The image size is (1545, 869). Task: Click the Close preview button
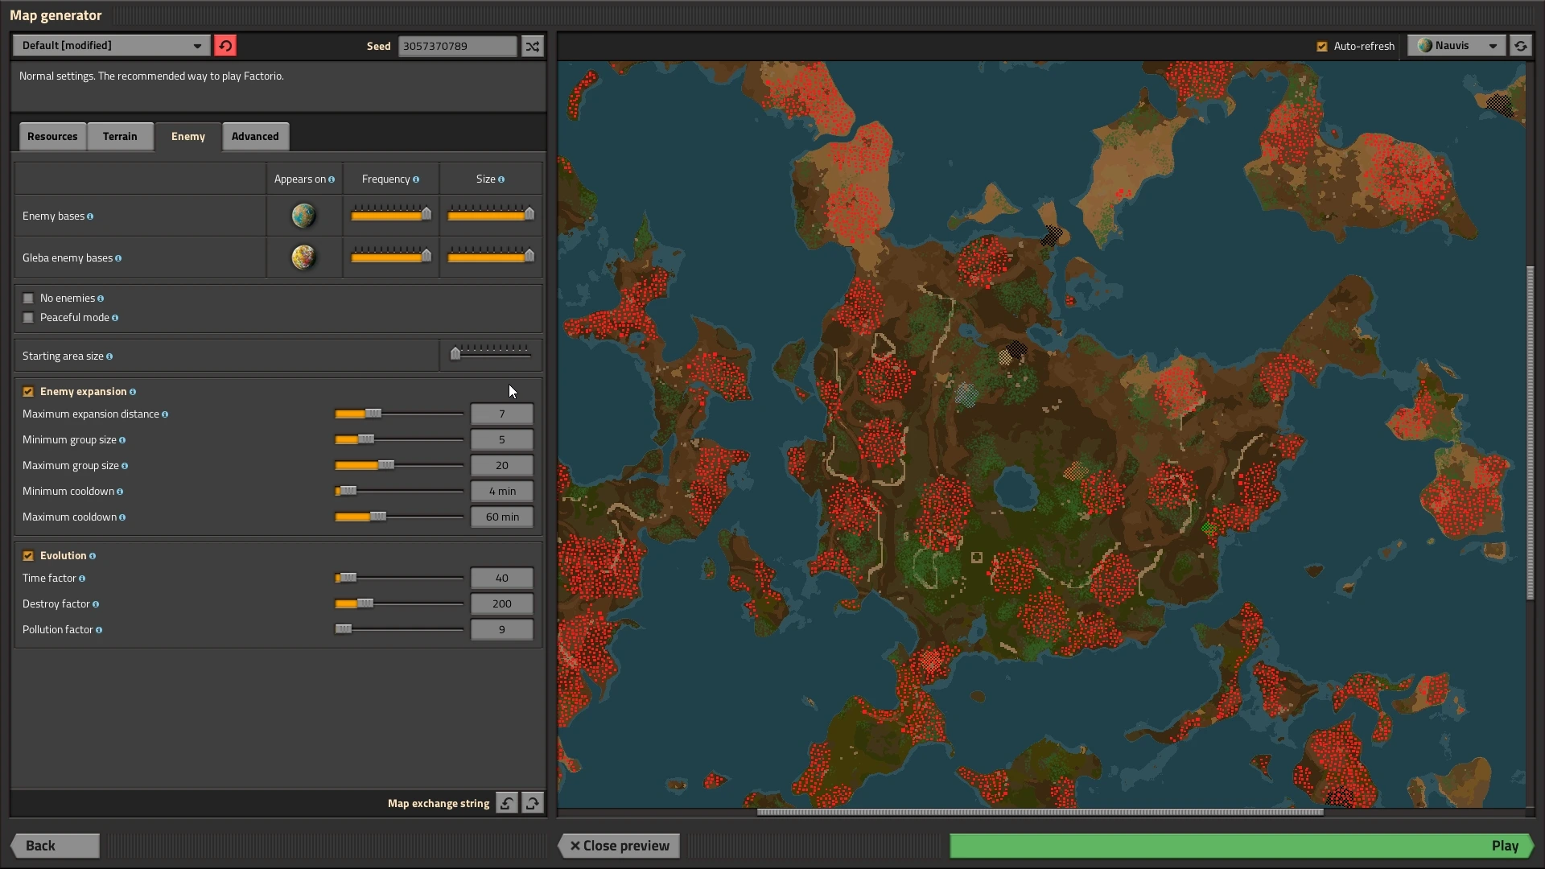point(620,846)
